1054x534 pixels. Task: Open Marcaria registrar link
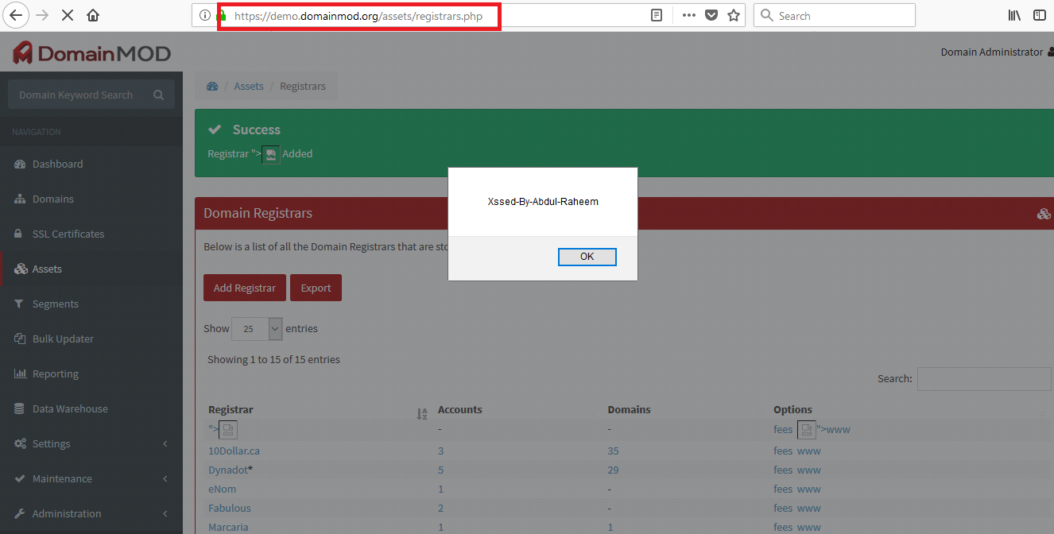tap(228, 527)
